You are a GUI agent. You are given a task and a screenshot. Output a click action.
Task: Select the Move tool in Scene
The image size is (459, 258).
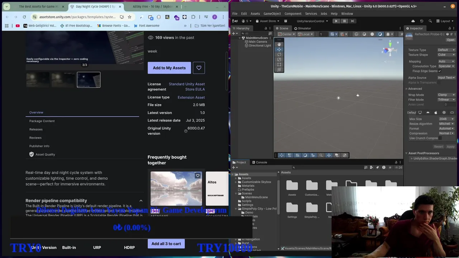coord(279,49)
